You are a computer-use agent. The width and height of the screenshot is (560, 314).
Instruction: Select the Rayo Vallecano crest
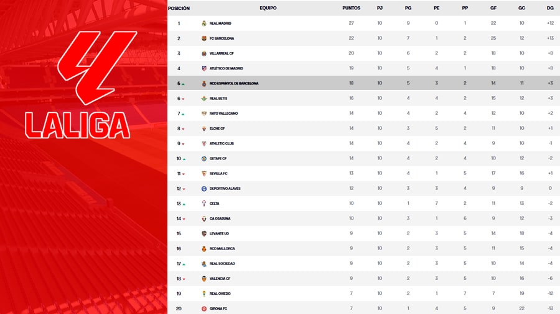[x=204, y=114]
